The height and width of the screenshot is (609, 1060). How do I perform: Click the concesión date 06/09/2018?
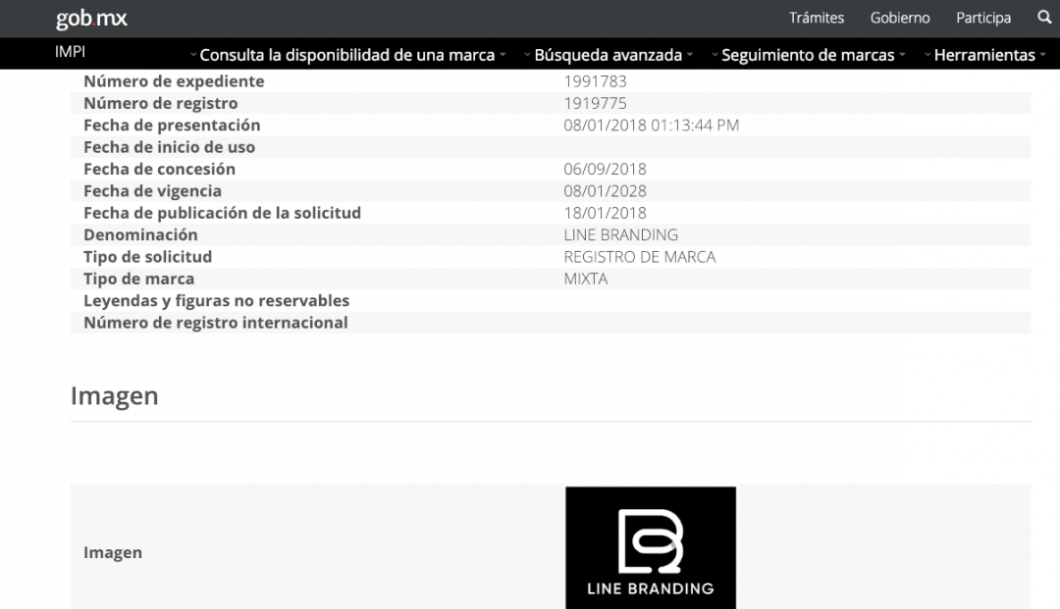tap(605, 169)
